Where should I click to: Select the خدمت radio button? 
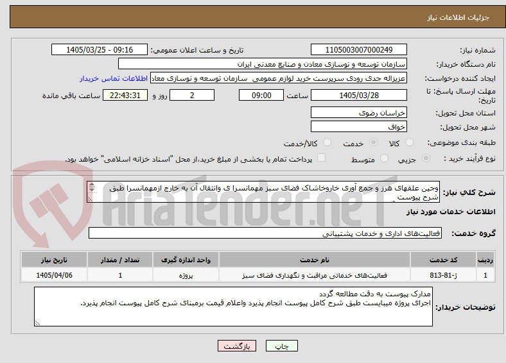point(373,142)
